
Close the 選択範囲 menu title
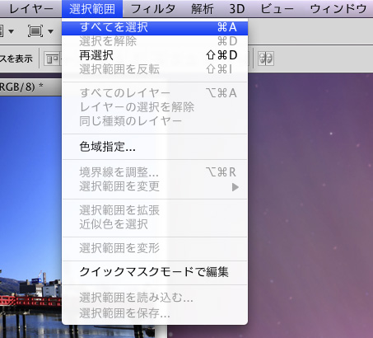pyautogui.click(x=92, y=9)
